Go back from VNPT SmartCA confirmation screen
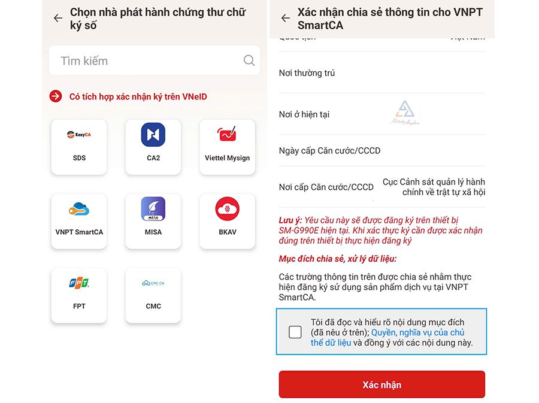This screenshot has width=539, height=403. (286, 18)
